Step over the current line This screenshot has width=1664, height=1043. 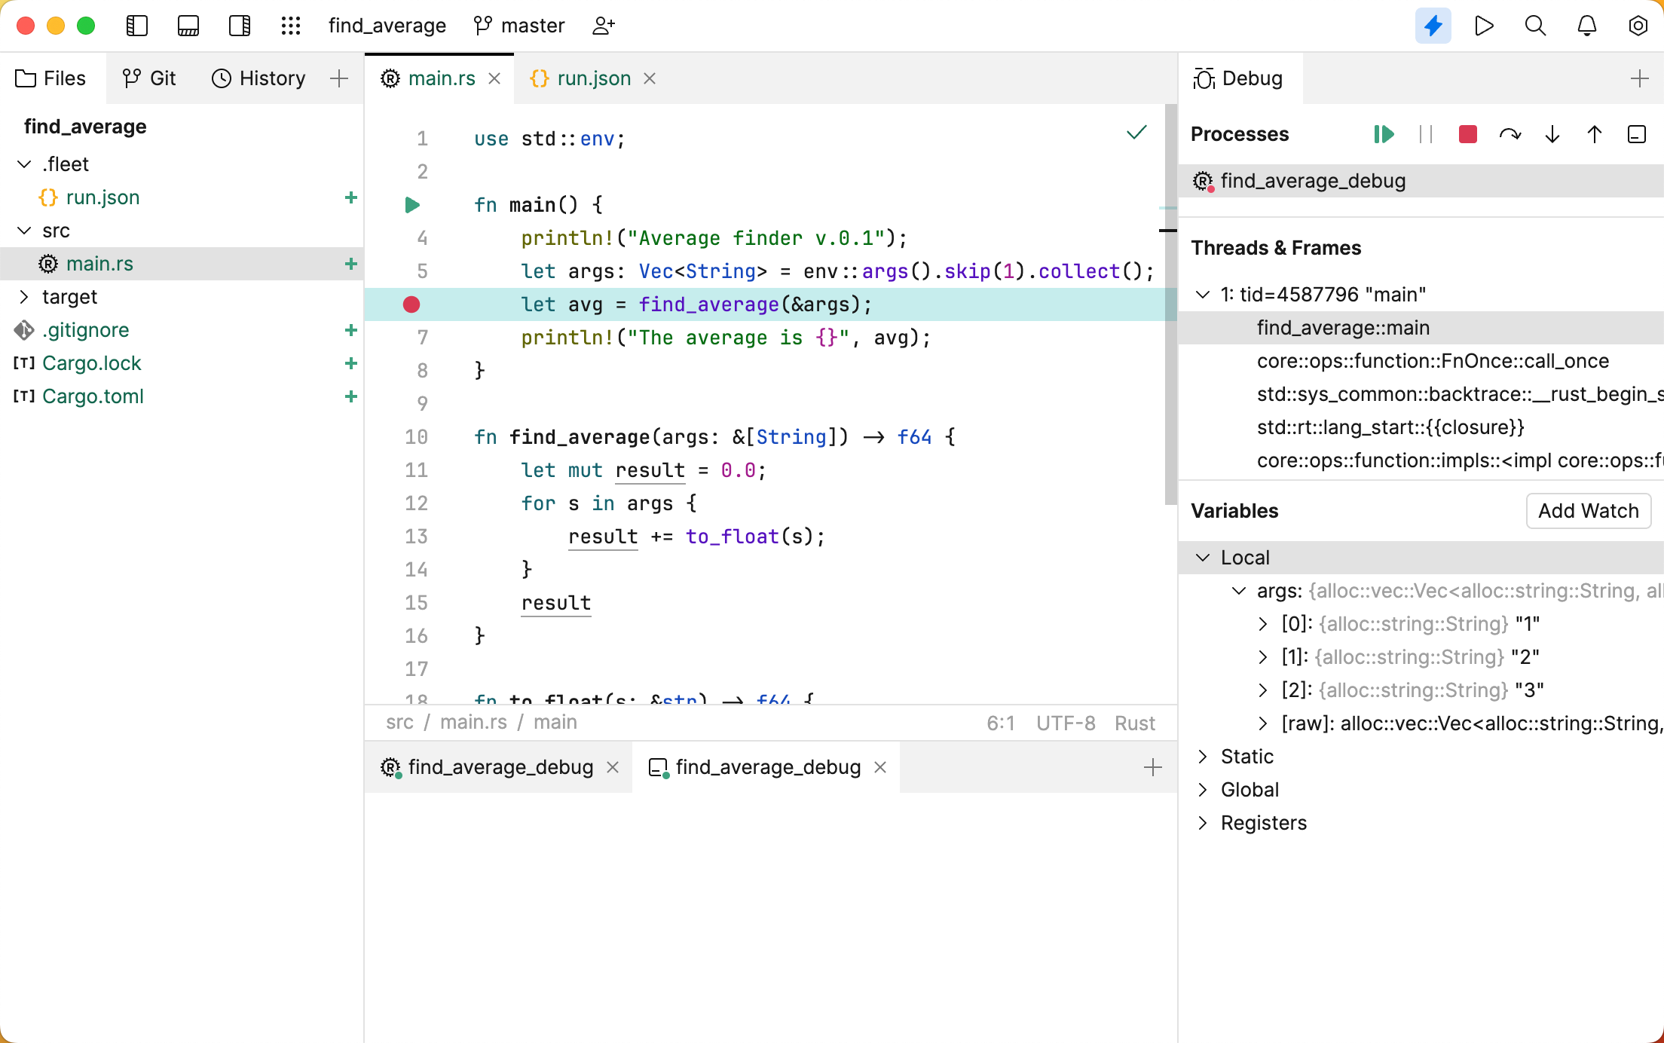(1510, 134)
